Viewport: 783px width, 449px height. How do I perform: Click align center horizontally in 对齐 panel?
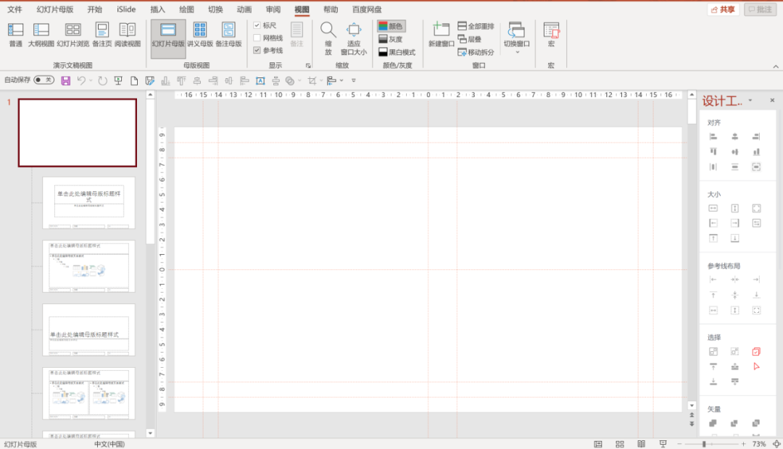pyautogui.click(x=734, y=137)
